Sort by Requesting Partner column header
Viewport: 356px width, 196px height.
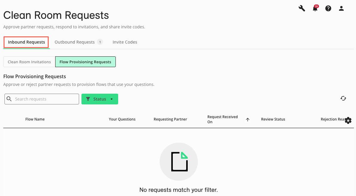coord(170,119)
